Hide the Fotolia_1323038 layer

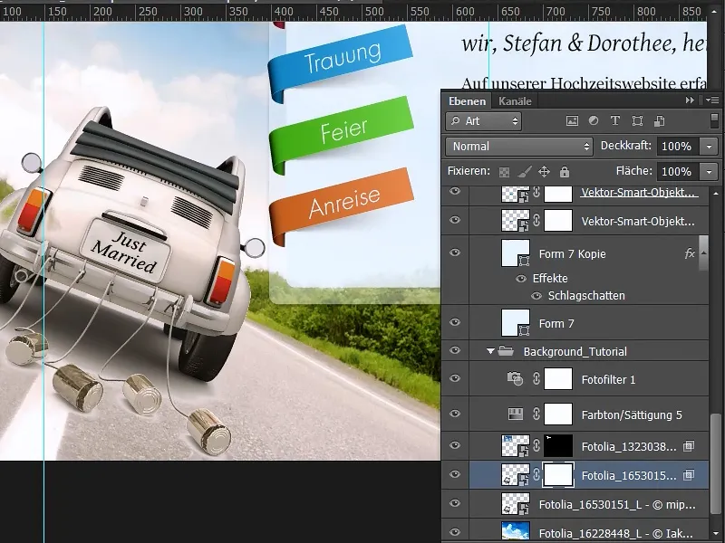[455, 445]
